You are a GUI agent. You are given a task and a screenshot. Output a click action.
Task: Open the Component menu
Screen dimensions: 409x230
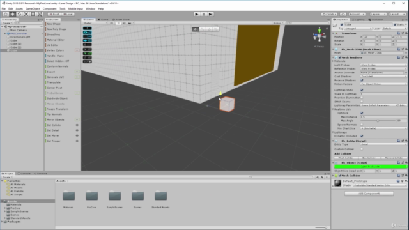[x=50, y=8]
